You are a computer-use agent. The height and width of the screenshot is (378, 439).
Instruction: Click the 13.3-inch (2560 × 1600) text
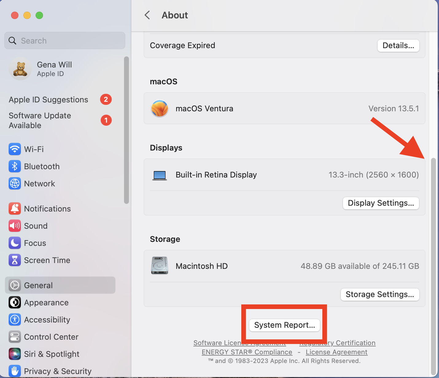click(x=374, y=175)
